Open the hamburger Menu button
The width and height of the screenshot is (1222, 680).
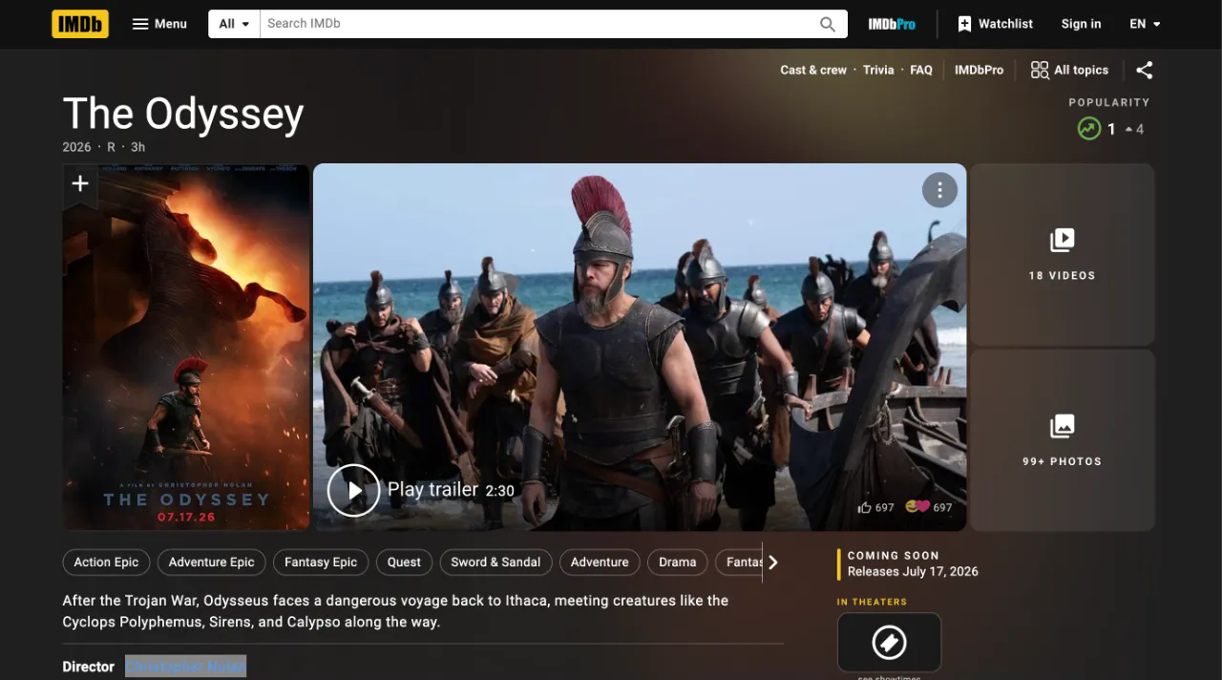[x=159, y=24]
